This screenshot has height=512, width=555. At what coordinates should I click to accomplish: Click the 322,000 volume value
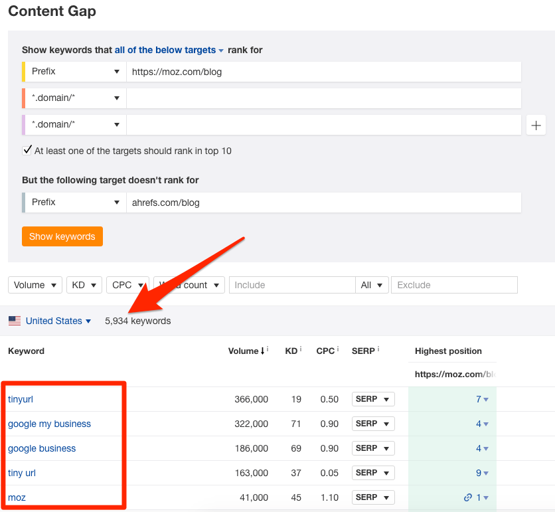(252, 424)
